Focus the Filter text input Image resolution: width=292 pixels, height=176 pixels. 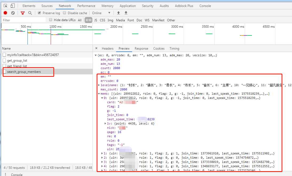tap(24, 20)
